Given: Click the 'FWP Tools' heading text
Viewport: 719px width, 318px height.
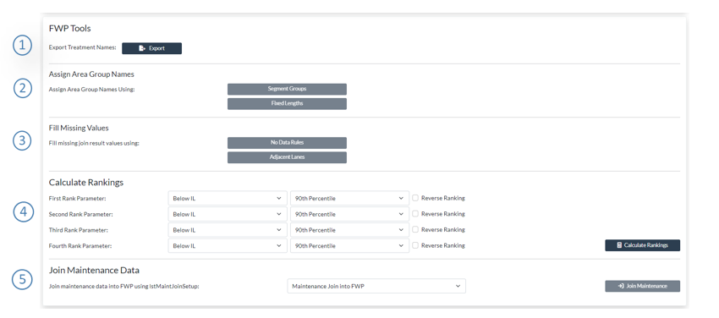Looking at the screenshot, I should pos(69,29).
